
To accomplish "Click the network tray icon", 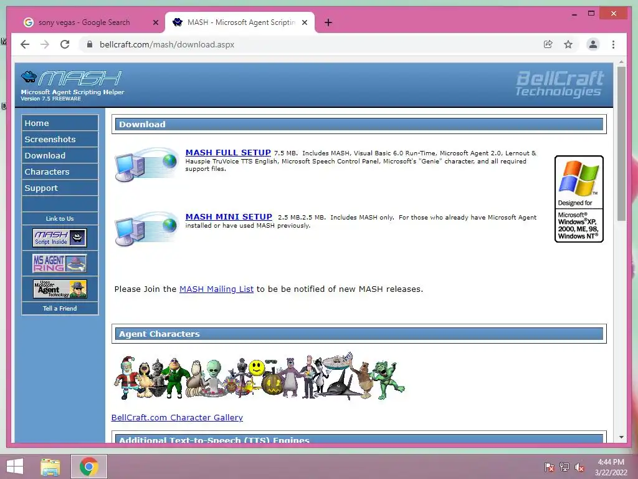I will [x=564, y=467].
